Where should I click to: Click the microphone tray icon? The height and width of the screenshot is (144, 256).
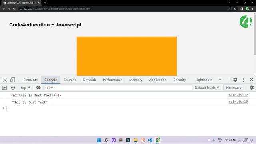pos(214,140)
